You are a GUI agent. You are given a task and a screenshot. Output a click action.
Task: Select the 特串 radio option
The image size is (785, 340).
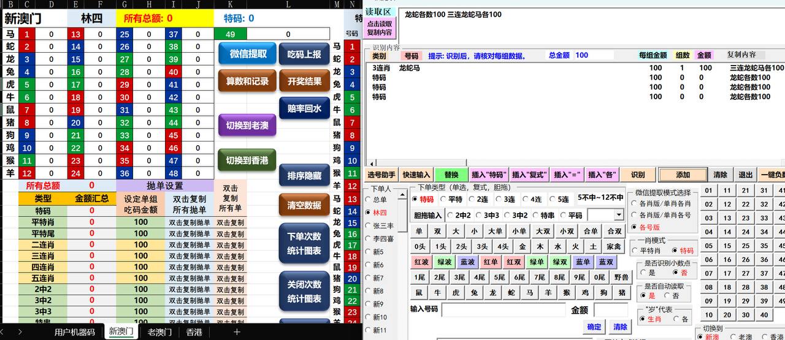[x=543, y=215]
